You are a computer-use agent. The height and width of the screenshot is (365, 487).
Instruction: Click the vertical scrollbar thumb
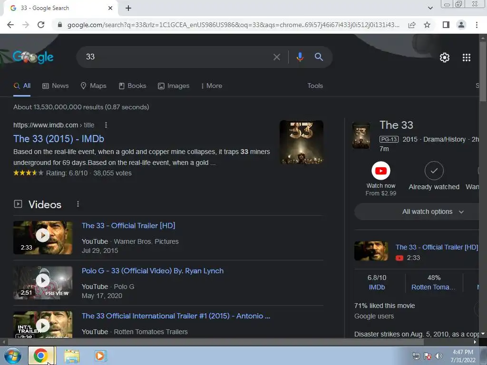[483, 71]
